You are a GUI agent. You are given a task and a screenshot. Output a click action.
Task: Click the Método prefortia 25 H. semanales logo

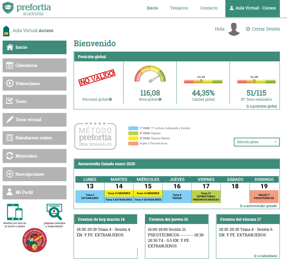(x=95, y=136)
